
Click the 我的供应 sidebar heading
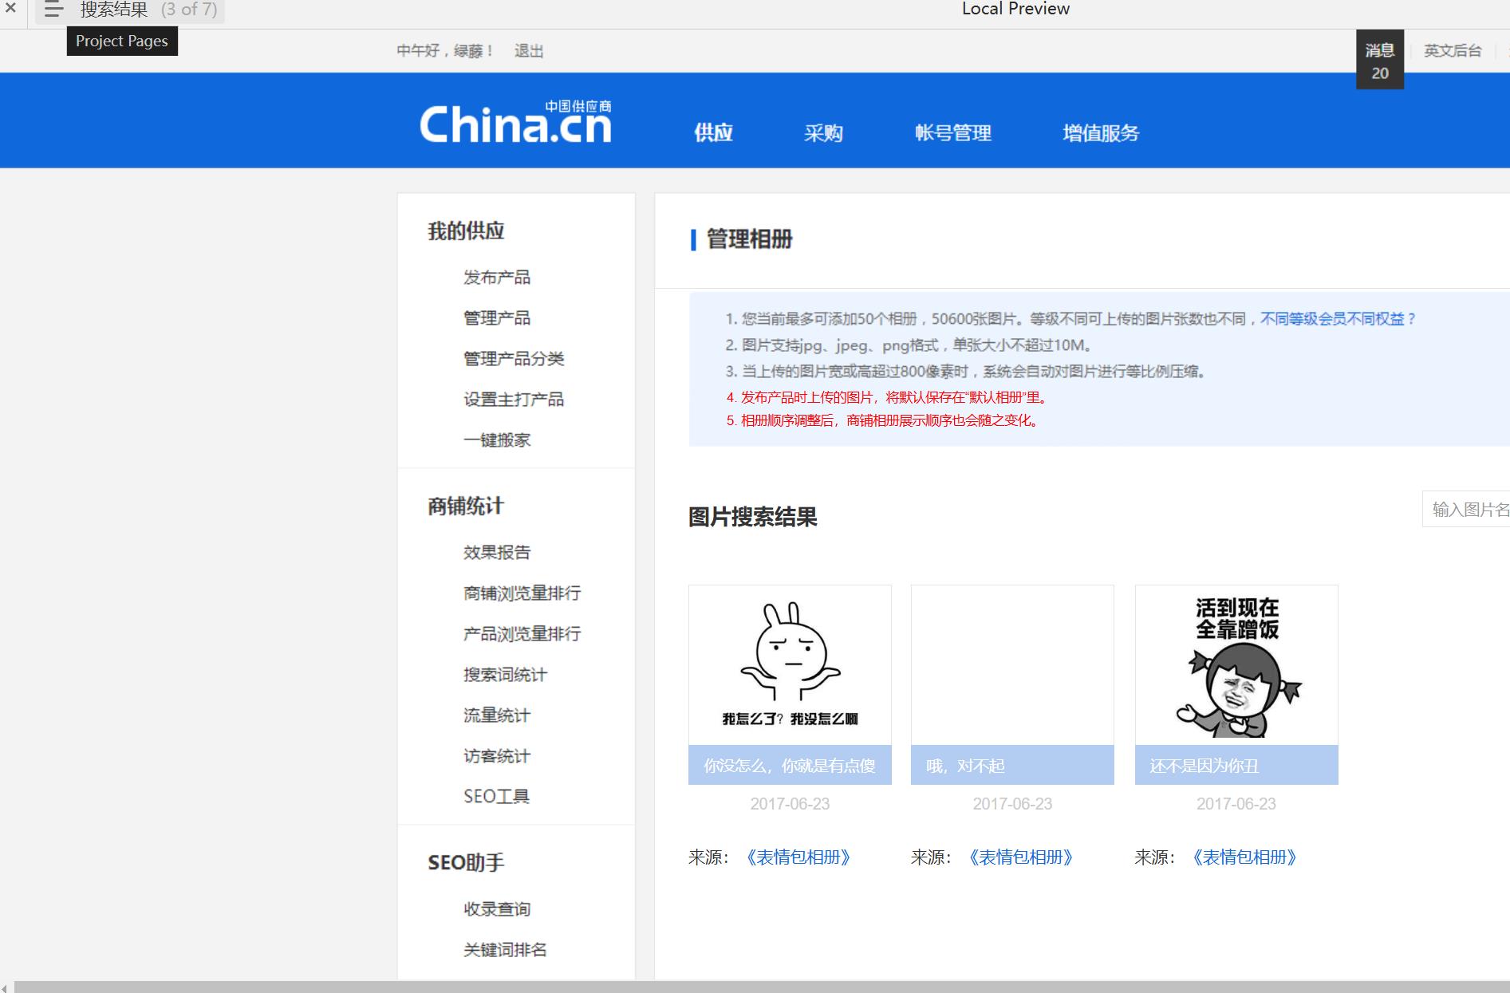tap(466, 231)
